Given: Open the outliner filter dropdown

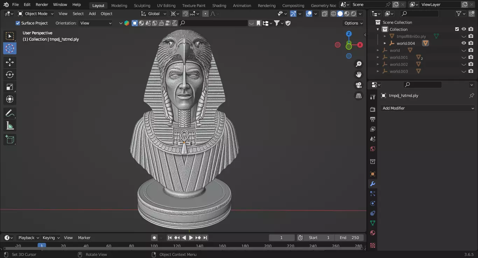Looking at the screenshot, I should [461, 14].
